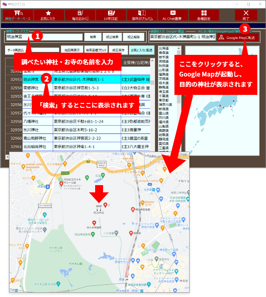
Task: Click the 地図再表示 button
Action: pos(72,50)
